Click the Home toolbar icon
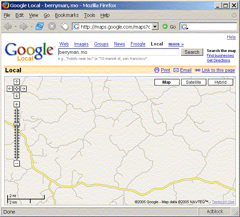This screenshot has width=240, height=217. click(65, 27)
